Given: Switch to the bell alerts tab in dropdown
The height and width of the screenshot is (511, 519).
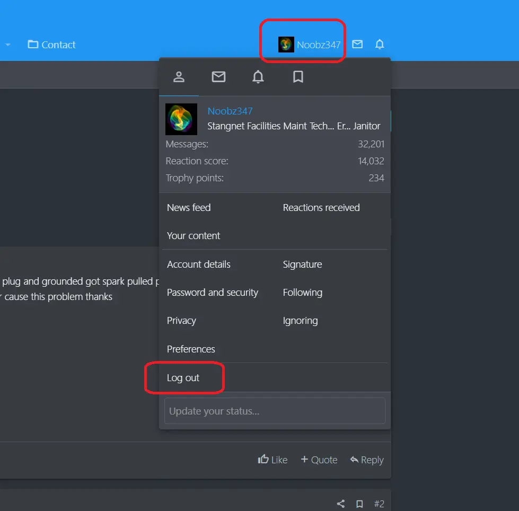Looking at the screenshot, I should 258,77.
